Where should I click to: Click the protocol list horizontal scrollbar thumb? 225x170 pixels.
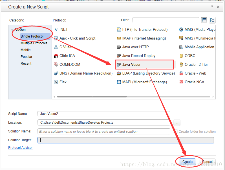92,97
